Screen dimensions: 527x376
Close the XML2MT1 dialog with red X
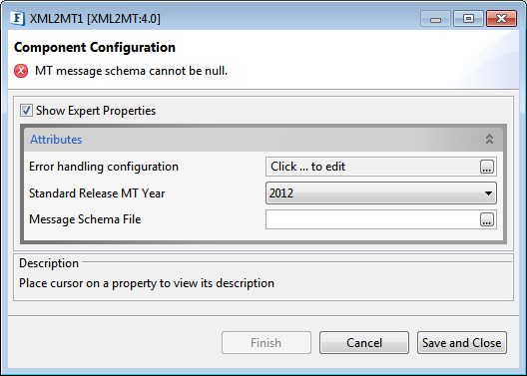pos(501,19)
